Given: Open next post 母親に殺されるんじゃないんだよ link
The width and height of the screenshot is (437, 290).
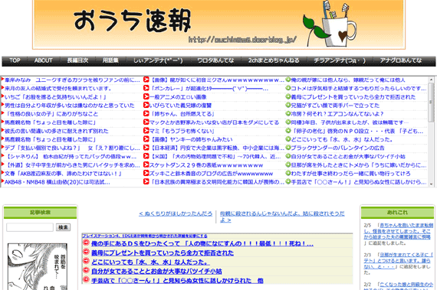Looking at the screenshot, I should point(282,217).
